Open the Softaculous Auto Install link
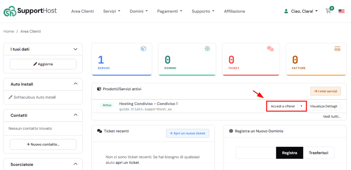This screenshot has width=351, height=170. (x=35, y=97)
